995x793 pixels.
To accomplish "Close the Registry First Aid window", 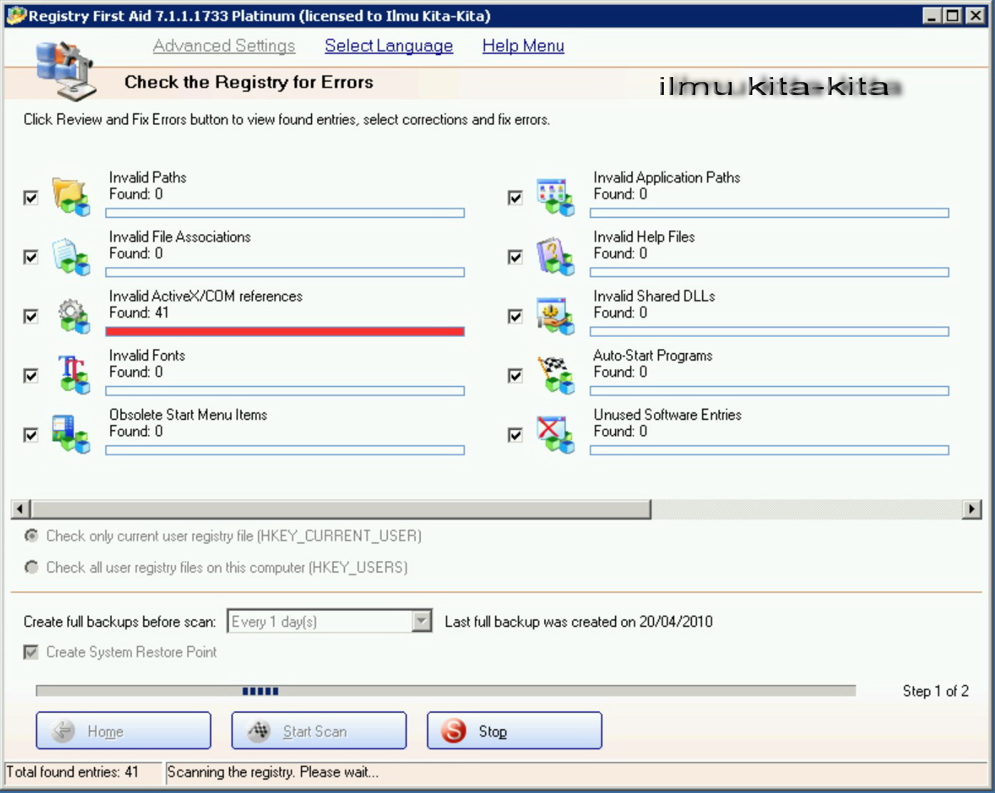I will [975, 16].
